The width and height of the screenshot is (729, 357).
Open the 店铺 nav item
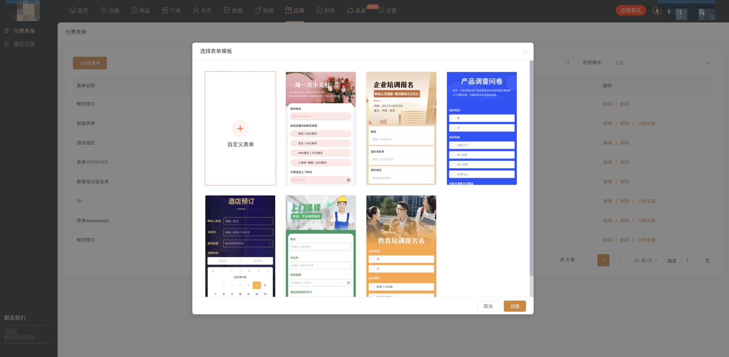[110, 11]
